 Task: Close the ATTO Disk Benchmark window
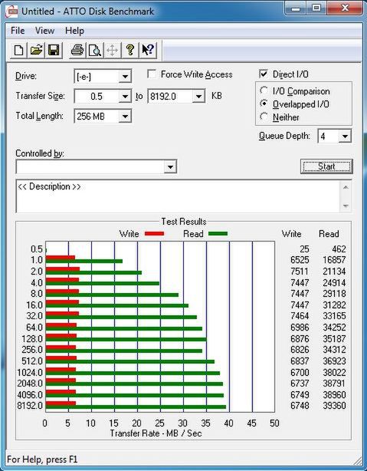345,8
